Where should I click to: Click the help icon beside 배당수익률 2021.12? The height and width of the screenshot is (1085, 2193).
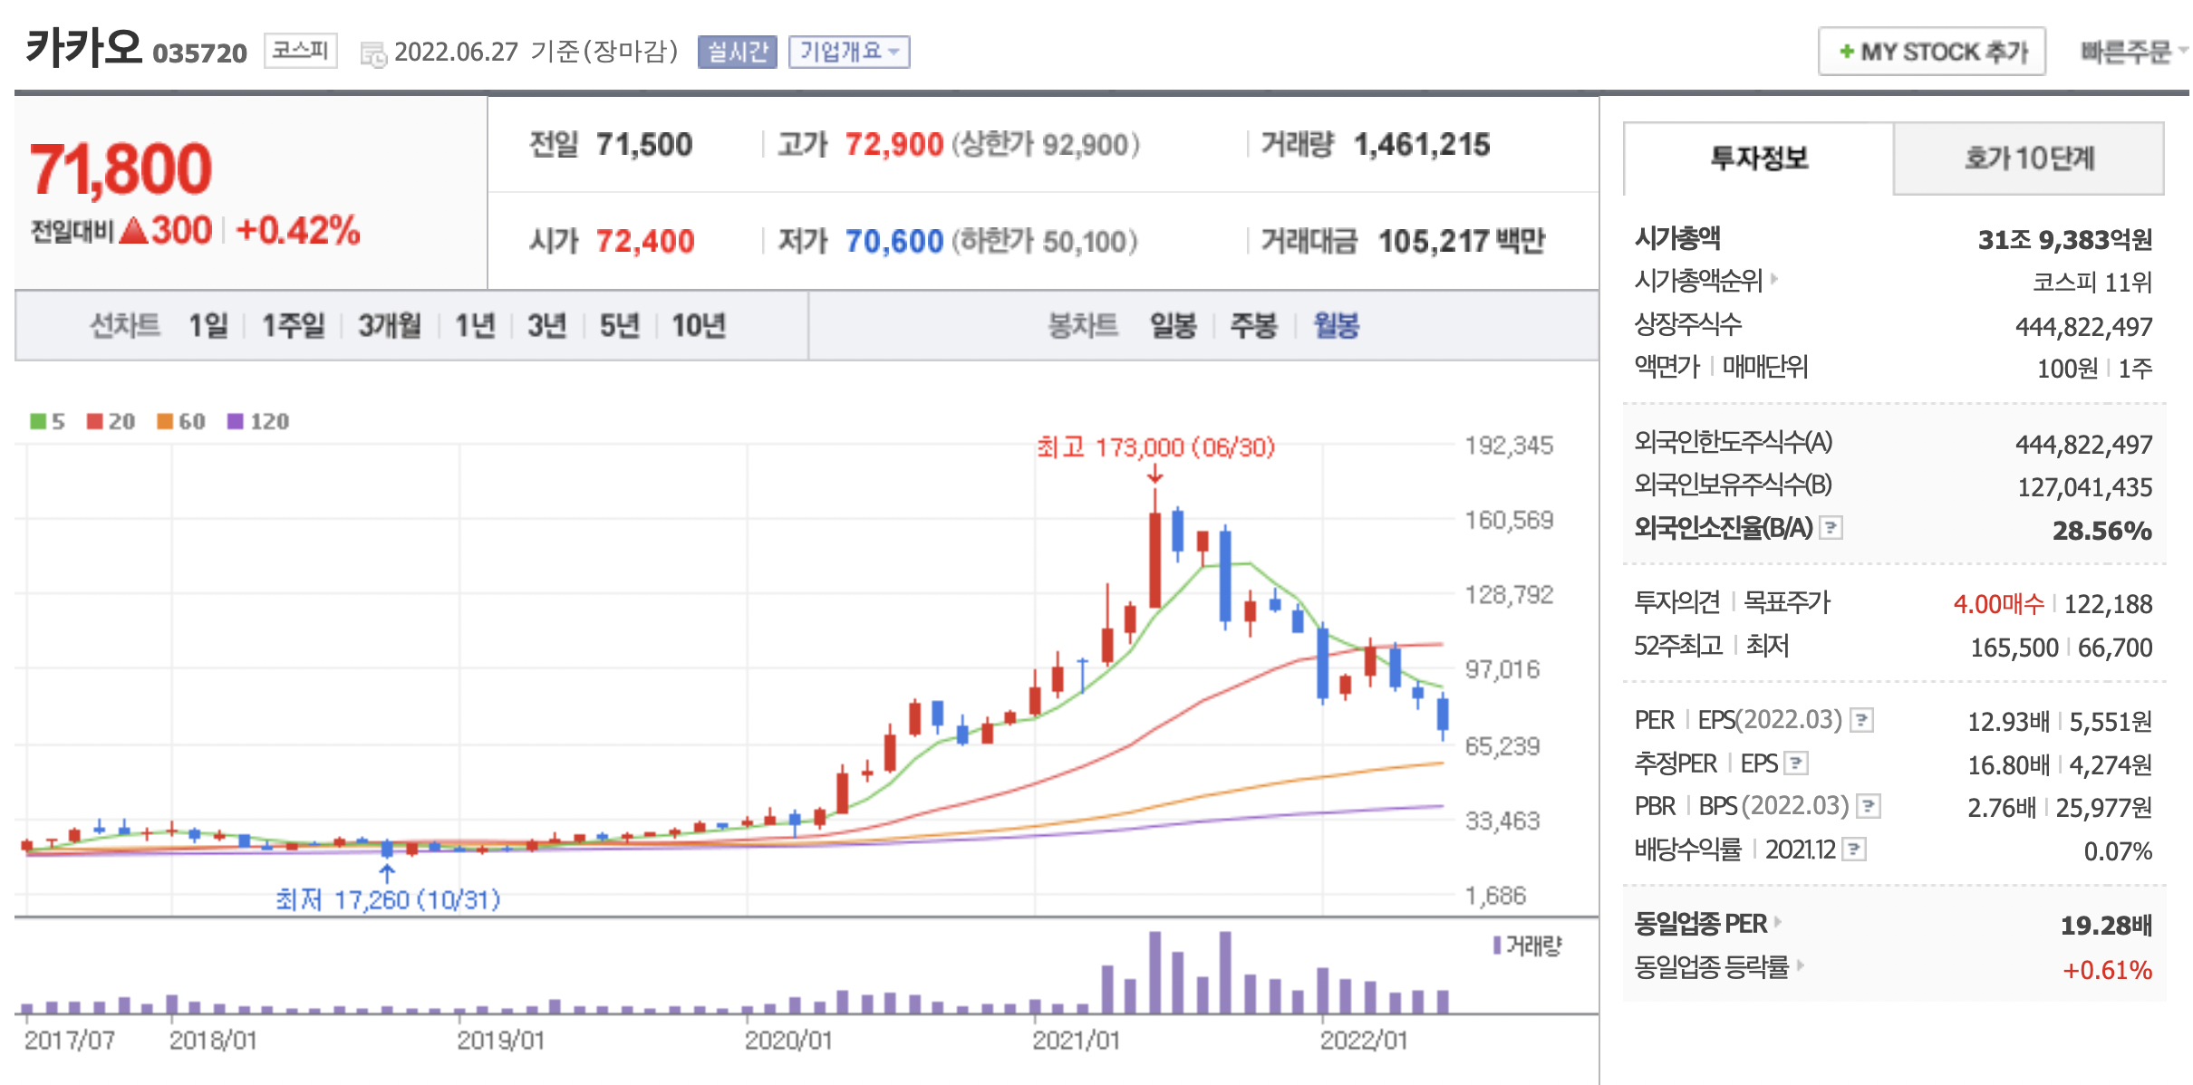[x=1855, y=850]
